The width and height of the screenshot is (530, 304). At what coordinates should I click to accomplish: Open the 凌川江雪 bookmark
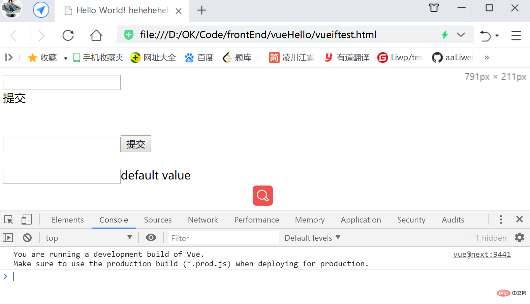coord(291,58)
